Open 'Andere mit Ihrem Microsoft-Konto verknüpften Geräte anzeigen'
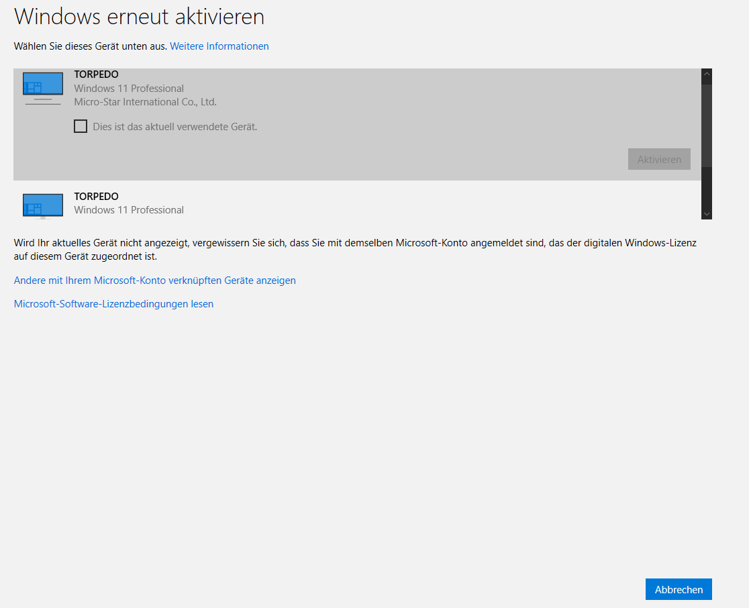This screenshot has width=749, height=608. pos(155,281)
